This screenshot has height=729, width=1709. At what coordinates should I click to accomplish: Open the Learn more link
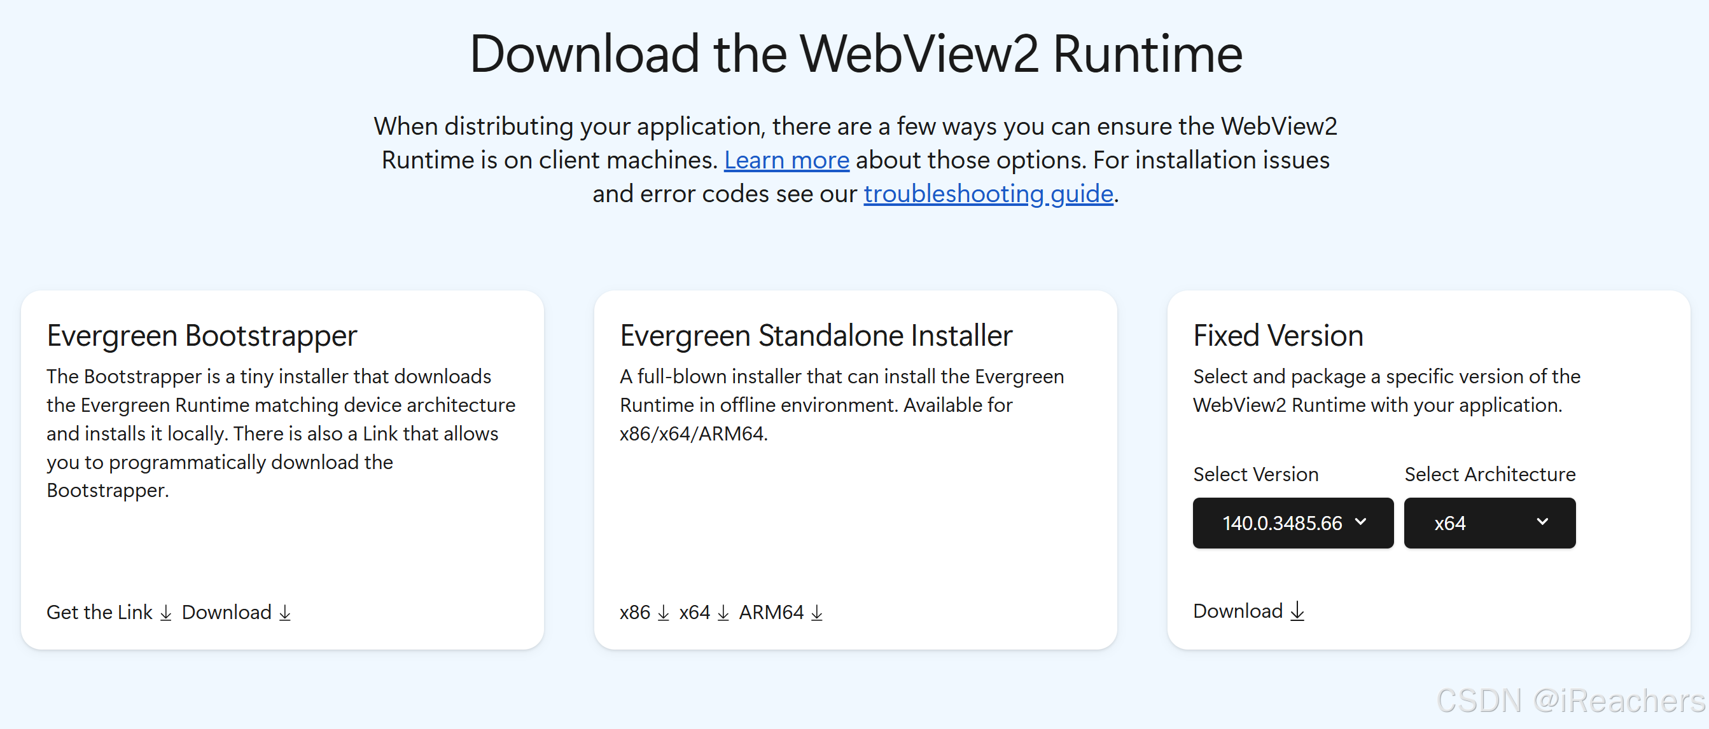786,160
